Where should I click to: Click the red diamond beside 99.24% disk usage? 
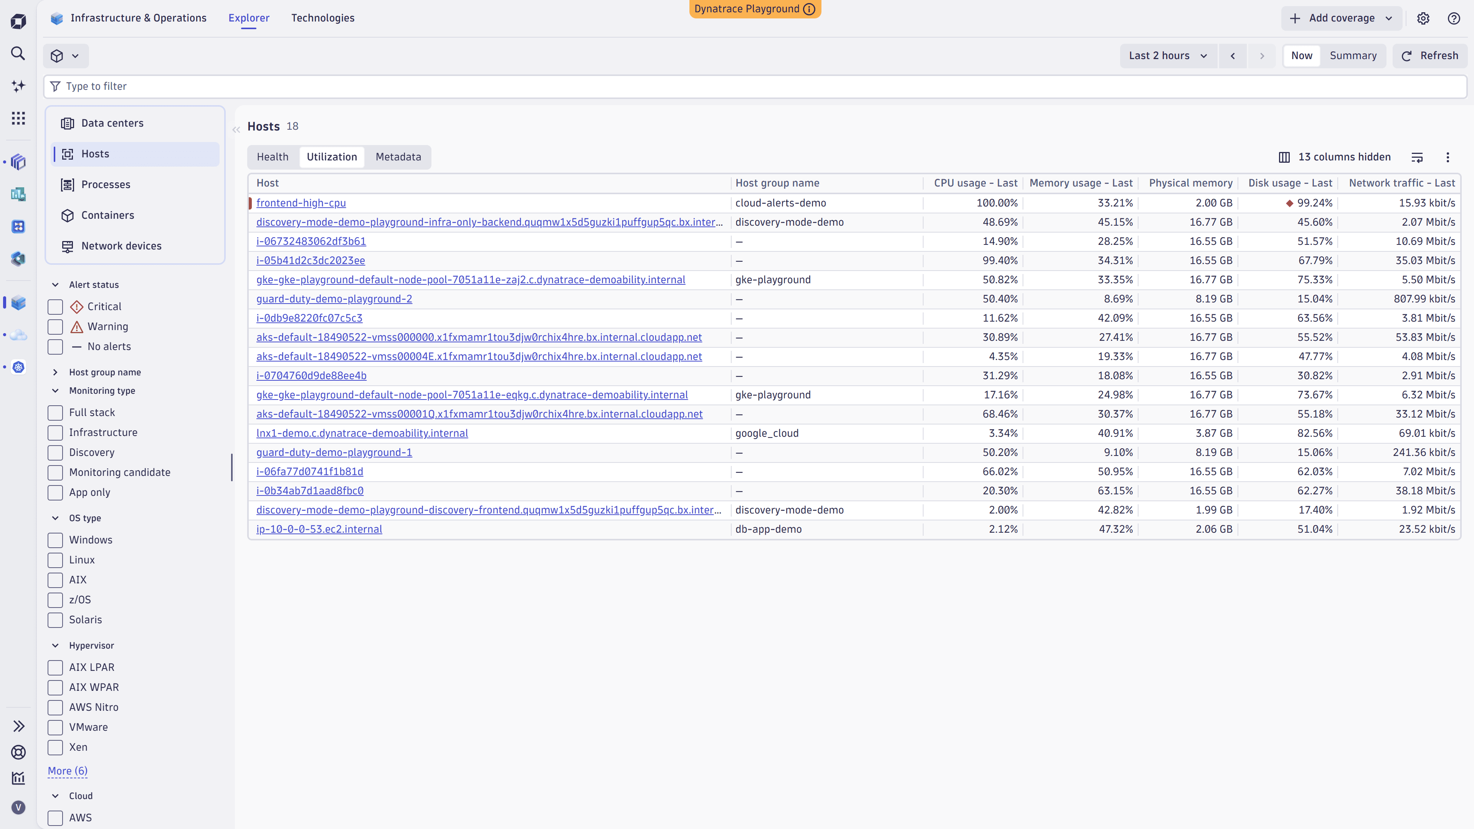1290,204
